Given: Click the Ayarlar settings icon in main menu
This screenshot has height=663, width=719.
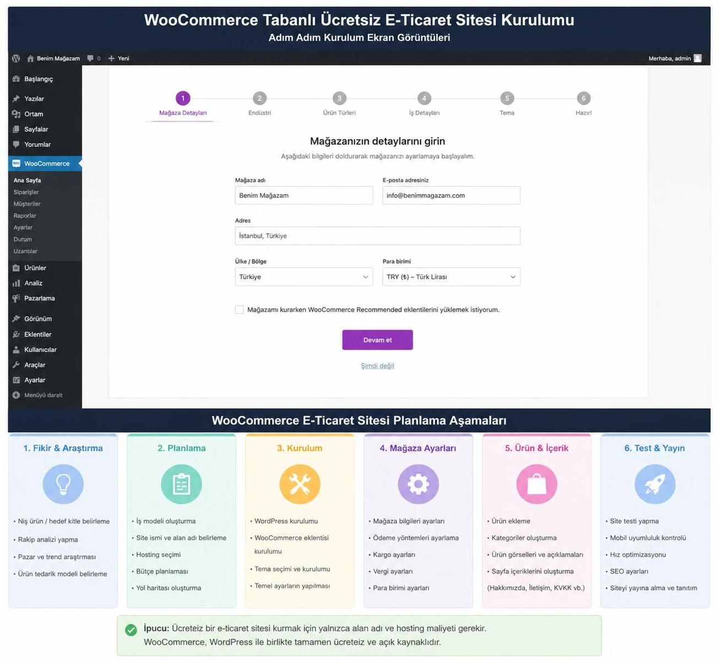Looking at the screenshot, I should point(16,381).
